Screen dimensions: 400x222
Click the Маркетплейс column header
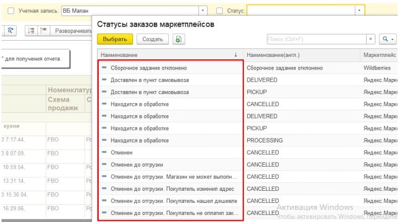click(x=379, y=55)
